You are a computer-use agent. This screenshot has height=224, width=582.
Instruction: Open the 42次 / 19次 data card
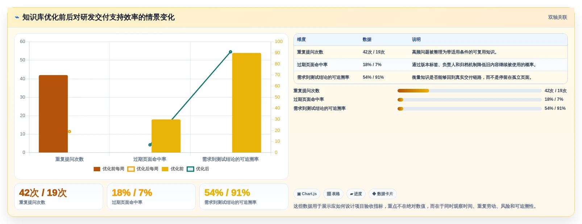click(59, 197)
